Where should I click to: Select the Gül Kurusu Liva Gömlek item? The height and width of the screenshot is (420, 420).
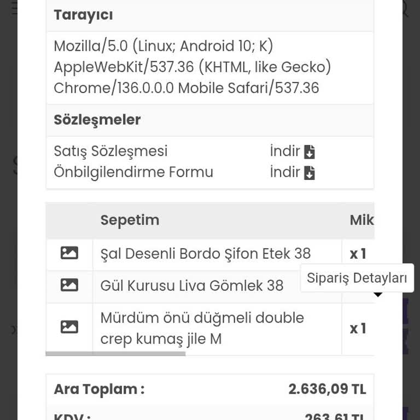[x=191, y=285]
